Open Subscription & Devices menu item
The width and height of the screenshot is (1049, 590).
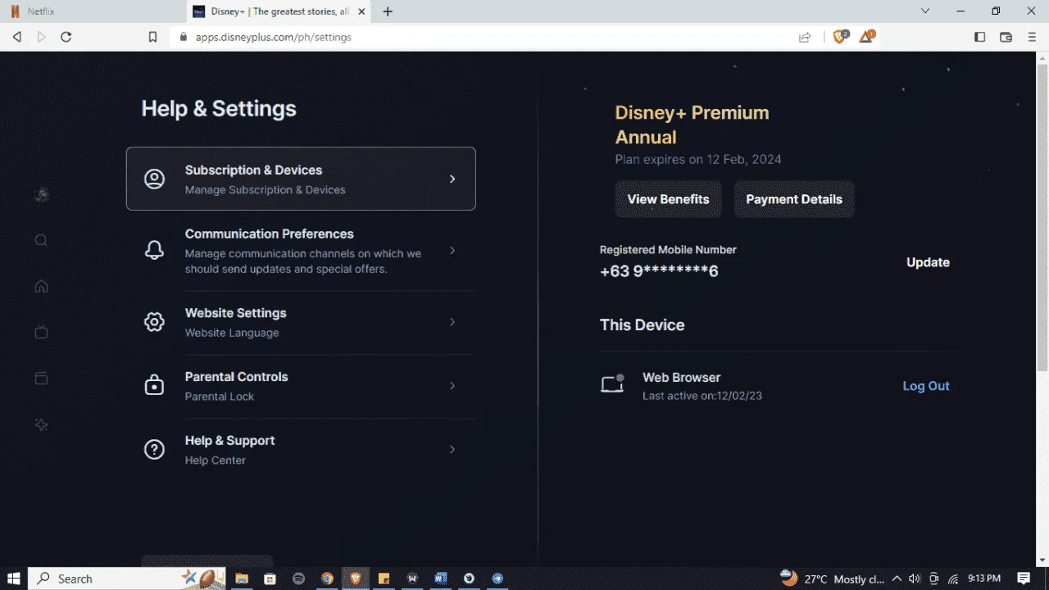tap(301, 179)
